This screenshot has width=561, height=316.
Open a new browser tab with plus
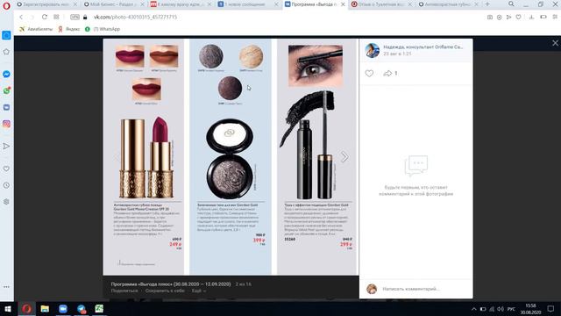pyautogui.click(x=487, y=4)
